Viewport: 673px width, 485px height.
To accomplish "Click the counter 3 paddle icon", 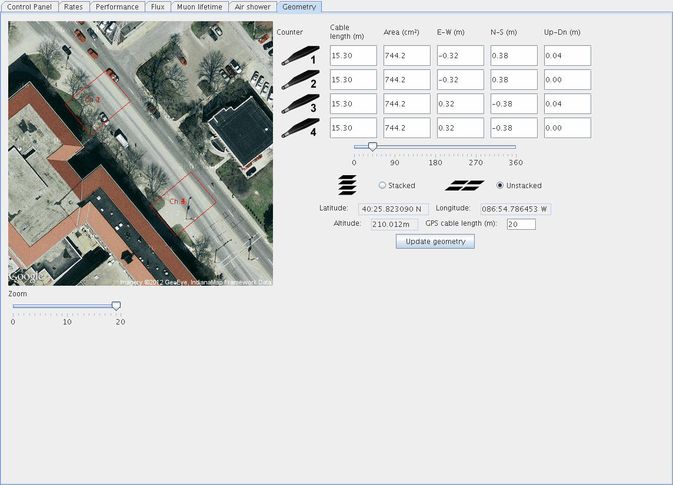I will pyautogui.click(x=300, y=103).
